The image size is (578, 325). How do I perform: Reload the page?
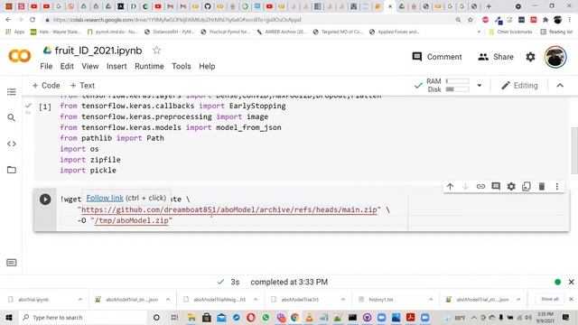33,20
